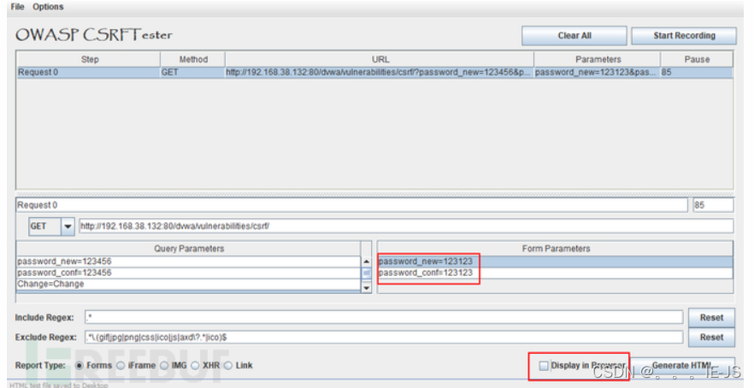Click the request URL input field
Screen dimensions: 754x388
tap(406, 226)
